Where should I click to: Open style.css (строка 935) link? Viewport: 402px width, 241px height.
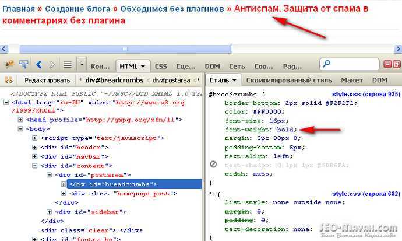click(x=366, y=94)
